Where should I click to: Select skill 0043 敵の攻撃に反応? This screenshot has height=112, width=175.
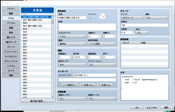(36, 20)
